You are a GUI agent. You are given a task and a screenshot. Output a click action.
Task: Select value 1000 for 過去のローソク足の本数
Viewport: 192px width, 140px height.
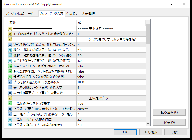(x=111, y=82)
